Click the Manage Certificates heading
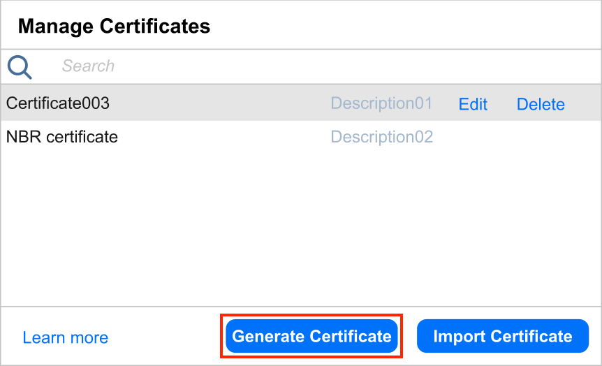 click(114, 27)
